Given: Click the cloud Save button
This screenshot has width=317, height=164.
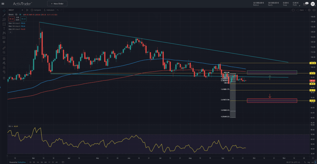Looking at the screenshot, I should point(300,10).
